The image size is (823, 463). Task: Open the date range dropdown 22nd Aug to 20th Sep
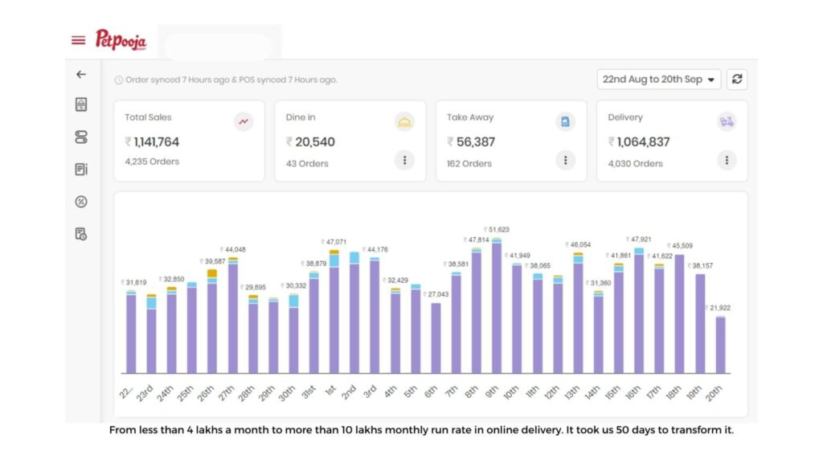point(659,79)
